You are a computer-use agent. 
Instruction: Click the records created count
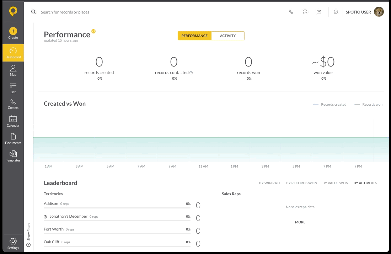[x=99, y=62]
